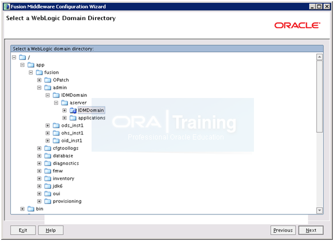
Task: Click the database folder icon
Action: coord(48,156)
